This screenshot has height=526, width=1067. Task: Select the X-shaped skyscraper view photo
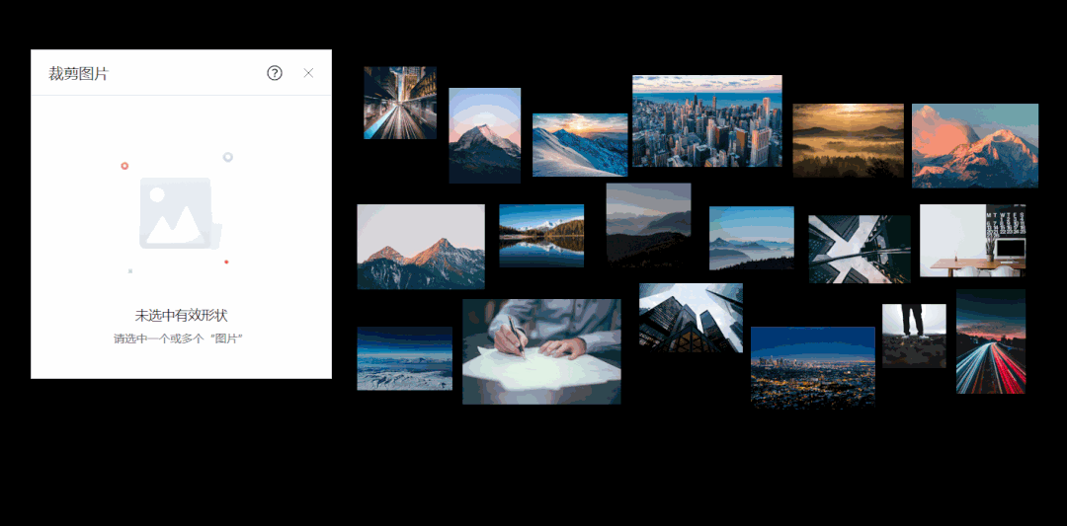(860, 249)
